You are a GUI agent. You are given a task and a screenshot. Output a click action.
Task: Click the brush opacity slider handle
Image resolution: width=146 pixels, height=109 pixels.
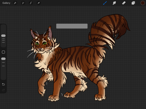coord(4,59)
